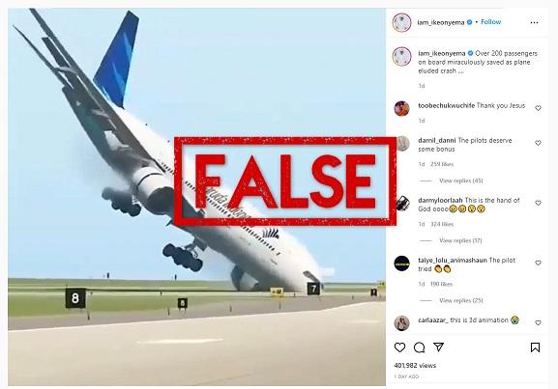Share post via paper plane icon

[x=439, y=347]
